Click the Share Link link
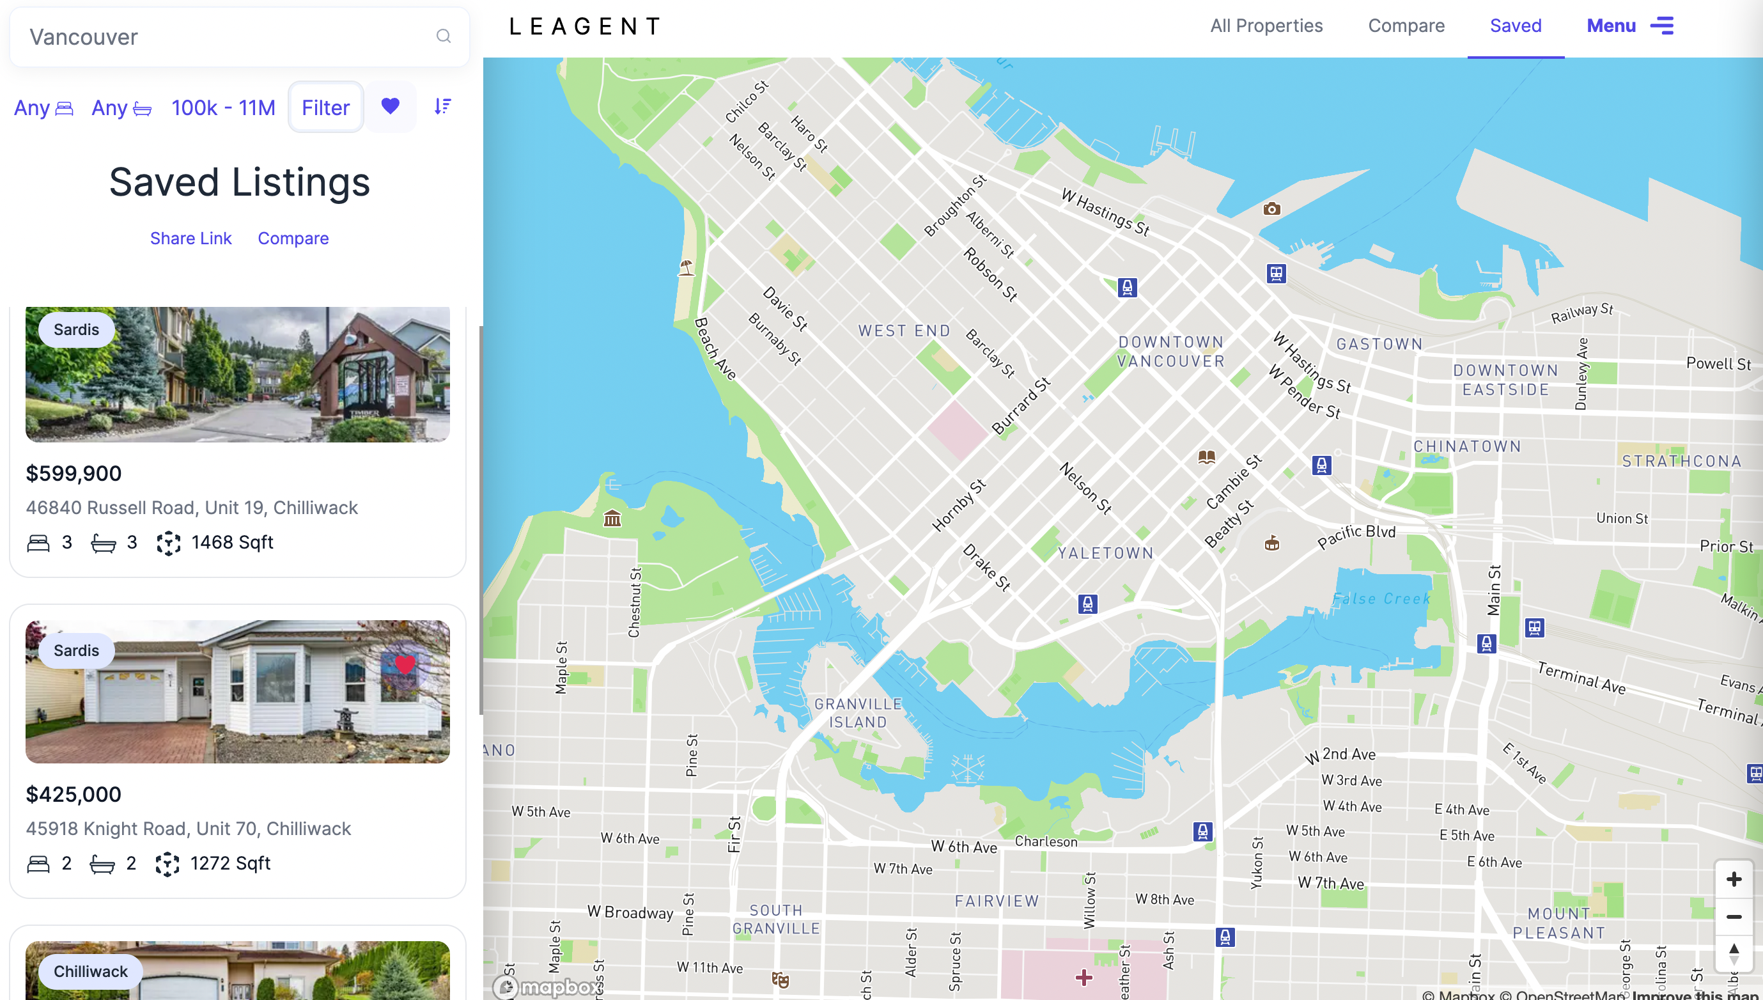Image resolution: width=1763 pixels, height=1000 pixels. (191, 238)
